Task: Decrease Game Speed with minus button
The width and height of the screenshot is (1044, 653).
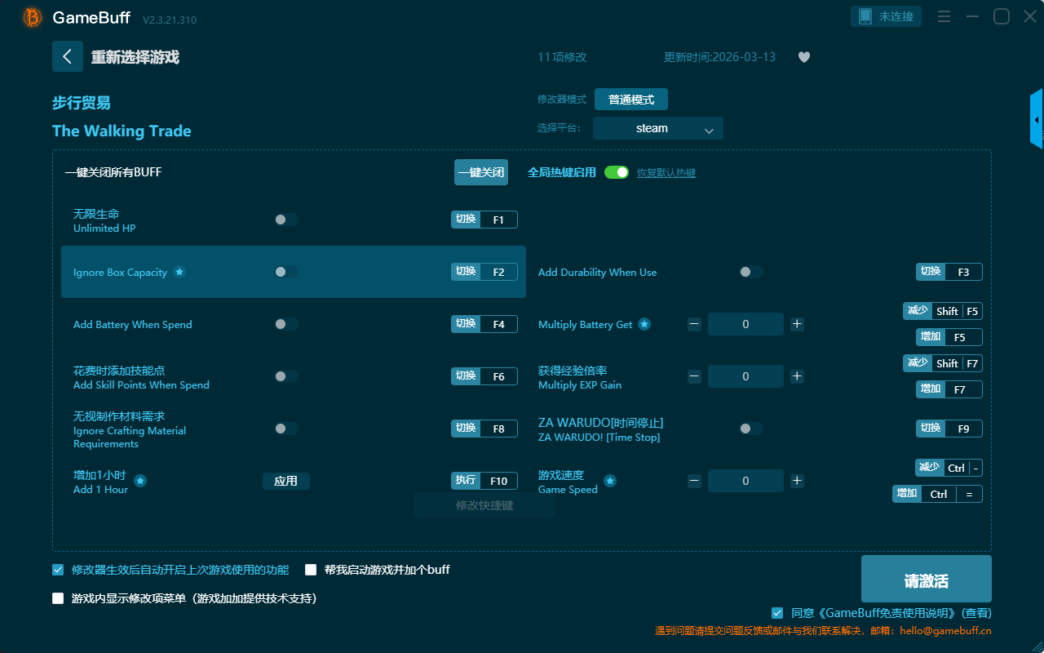Action: [x=694, y=481]
